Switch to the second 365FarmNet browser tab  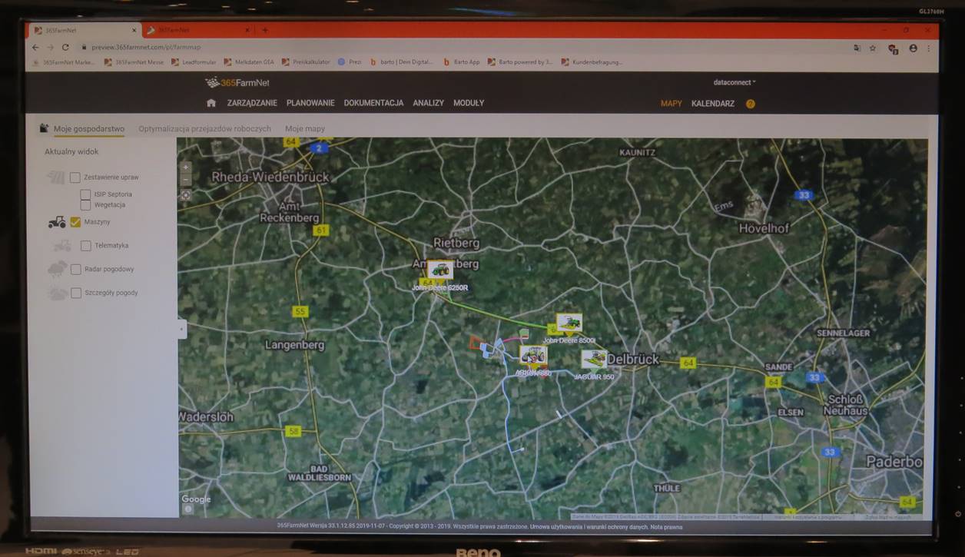tap(198, 31)
